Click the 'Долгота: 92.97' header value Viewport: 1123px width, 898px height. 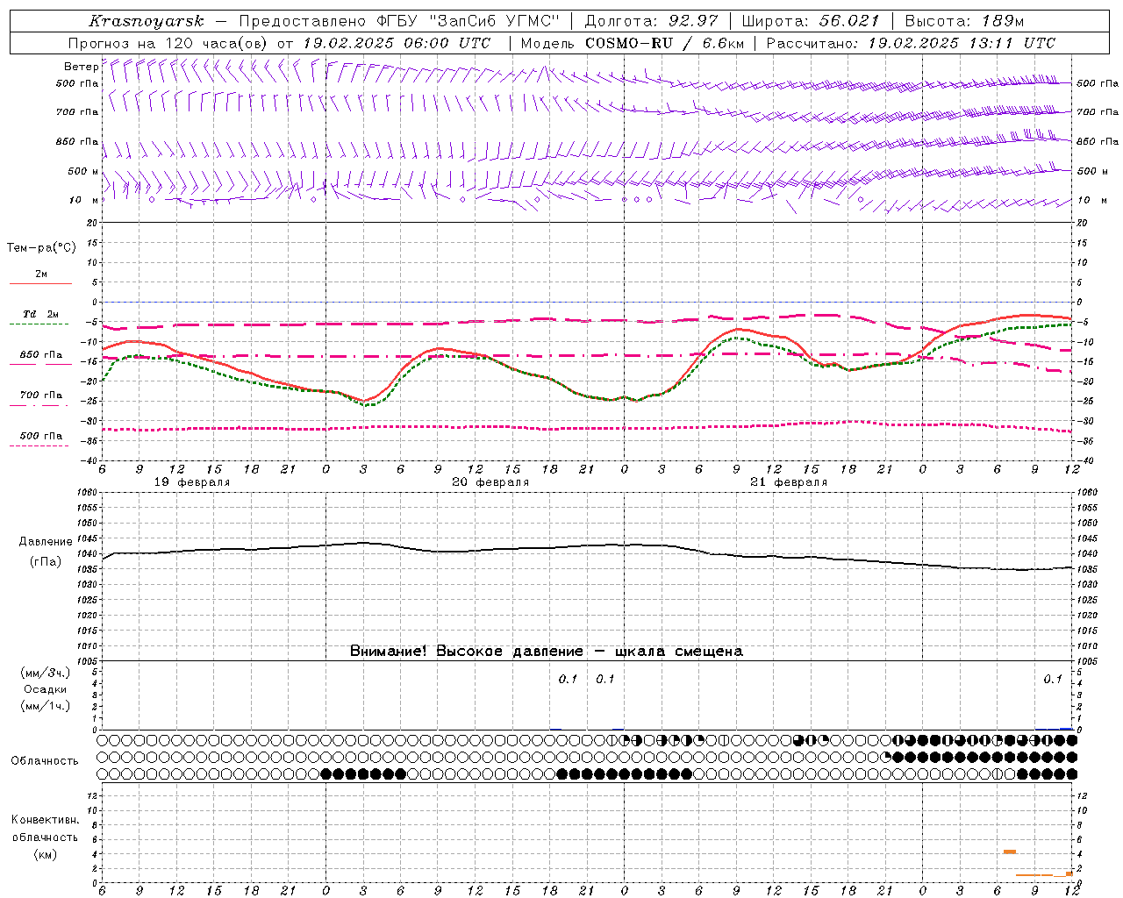click(x=651, y=21)
